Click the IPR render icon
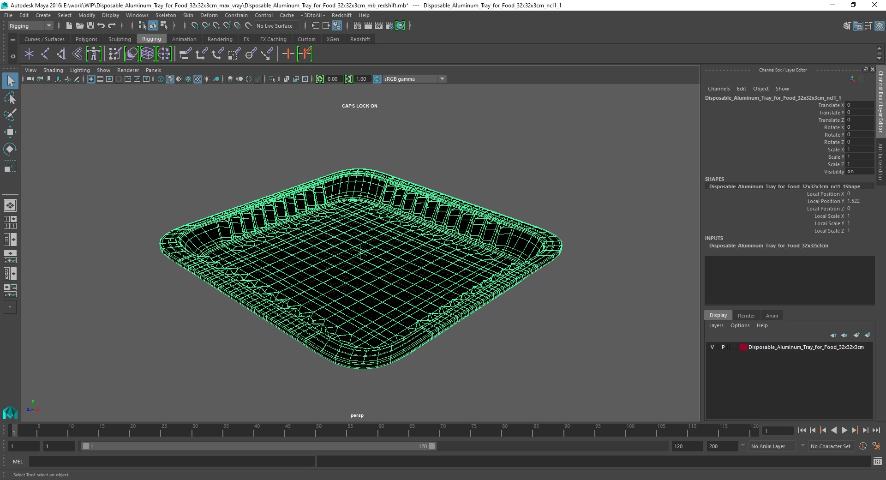The height and width of the screenshot is (480, 886). pos(379,26)
